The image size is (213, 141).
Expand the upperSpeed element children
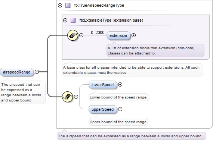pos(120,109)
